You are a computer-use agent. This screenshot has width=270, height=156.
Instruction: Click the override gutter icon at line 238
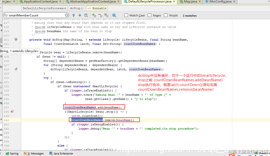12,112
